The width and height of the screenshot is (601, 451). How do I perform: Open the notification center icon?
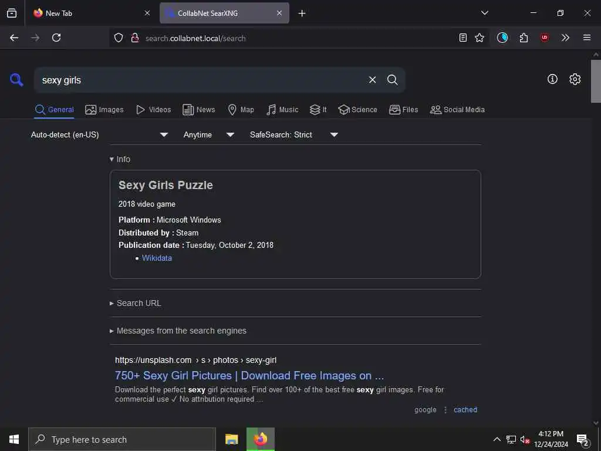583,440
